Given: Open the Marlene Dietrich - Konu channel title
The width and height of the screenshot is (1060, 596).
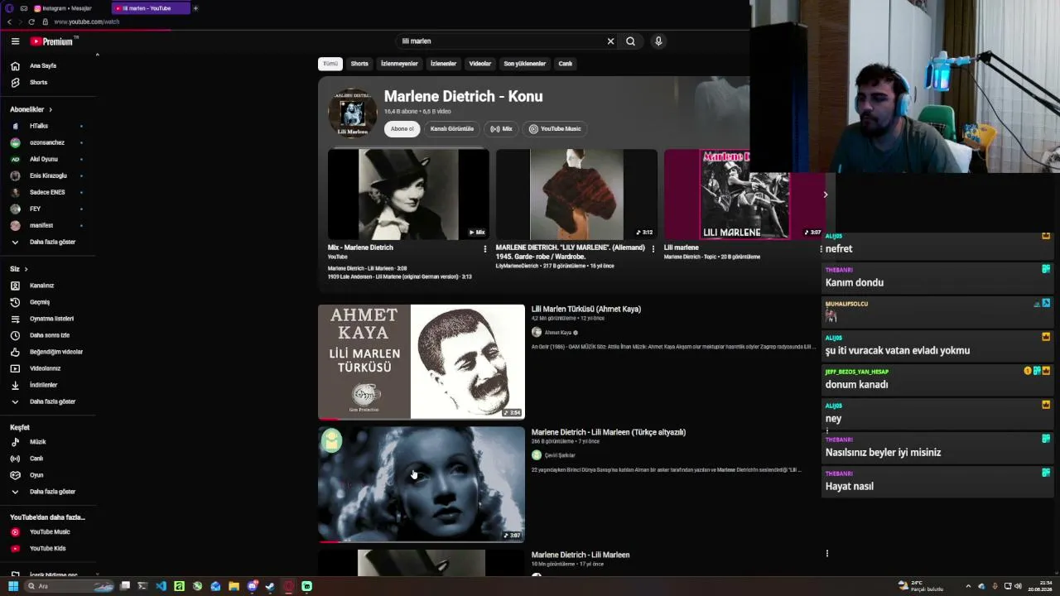Looking at the screenshot, I should click(464, 97).
